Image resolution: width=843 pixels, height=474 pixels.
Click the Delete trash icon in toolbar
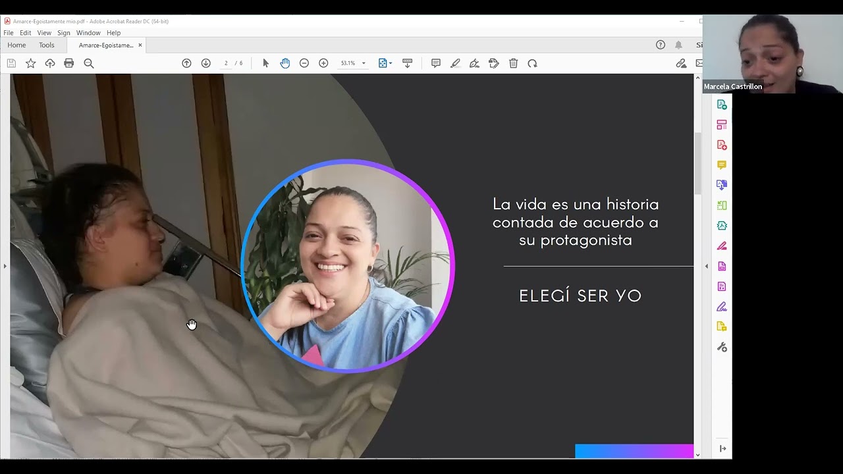[513, 63]
